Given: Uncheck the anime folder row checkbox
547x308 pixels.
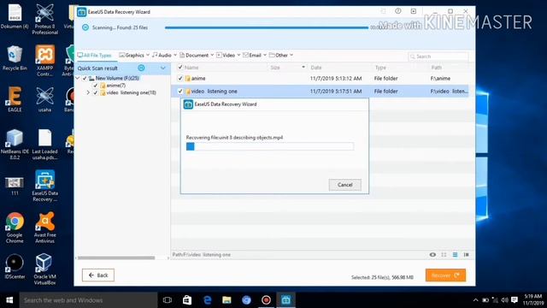Looking at the screenshot, I should [x=180, y=78].
